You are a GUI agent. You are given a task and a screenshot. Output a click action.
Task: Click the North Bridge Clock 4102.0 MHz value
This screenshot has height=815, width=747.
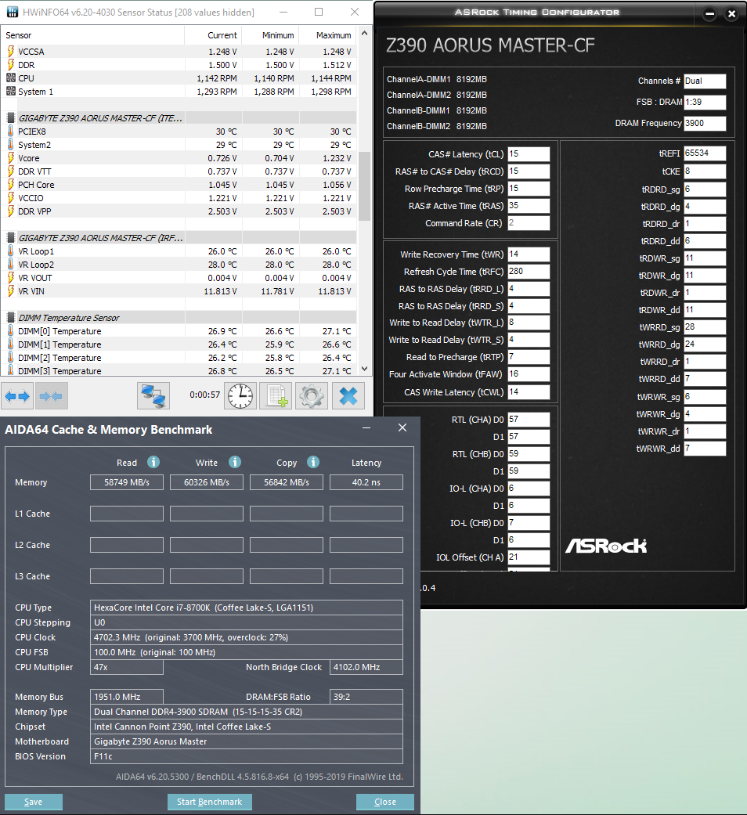366,667
